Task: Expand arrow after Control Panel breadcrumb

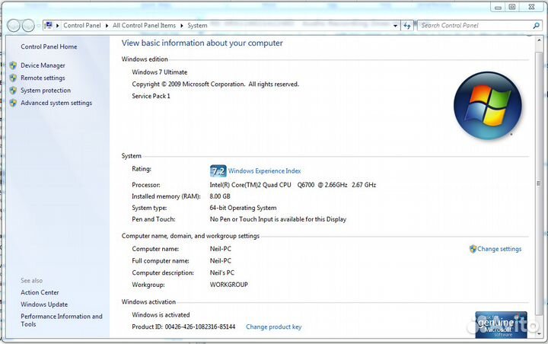Action: coord(107,26)
